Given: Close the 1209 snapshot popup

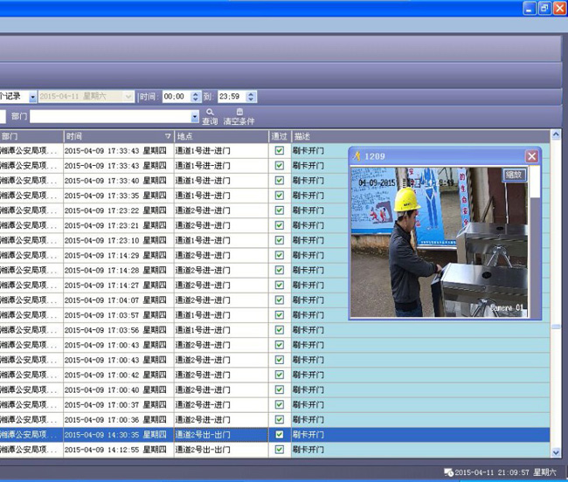Looking at the screenshot, I should [530, 156].
